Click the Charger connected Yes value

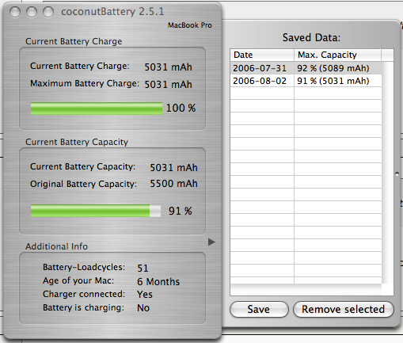point(145,295)
